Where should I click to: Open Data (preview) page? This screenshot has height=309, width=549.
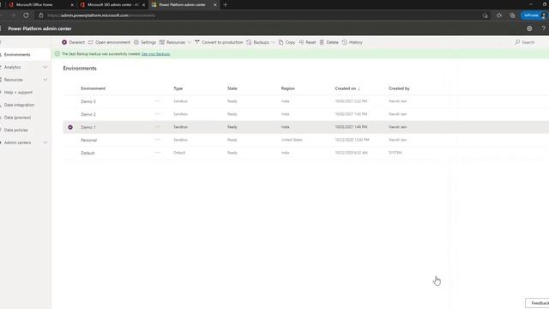(17, 118)
